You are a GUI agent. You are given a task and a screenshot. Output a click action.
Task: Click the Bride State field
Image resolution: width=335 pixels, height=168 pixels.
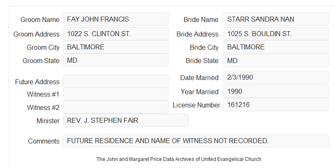pos(276,61)
